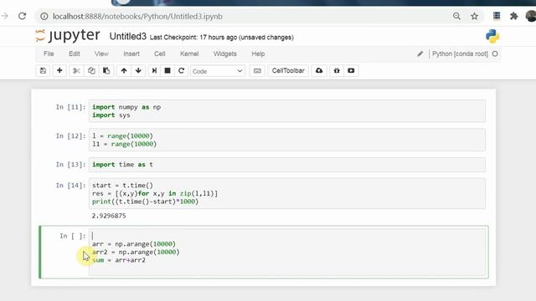Click into the import numpy code cell
Screen dimensions: 536x301
pyautogui.click(x=286, y=111)
